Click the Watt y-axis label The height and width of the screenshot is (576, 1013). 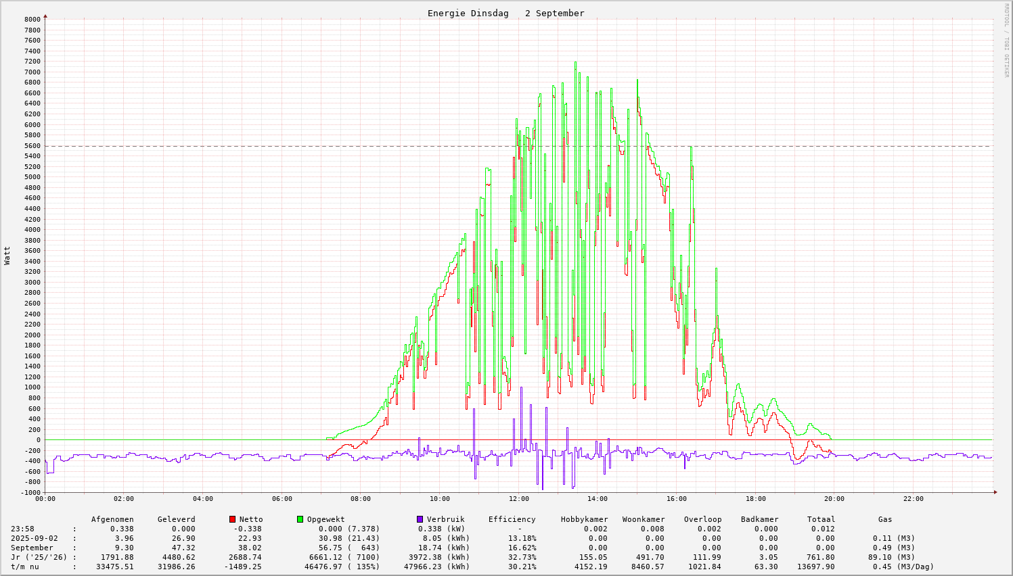point(7,256)
